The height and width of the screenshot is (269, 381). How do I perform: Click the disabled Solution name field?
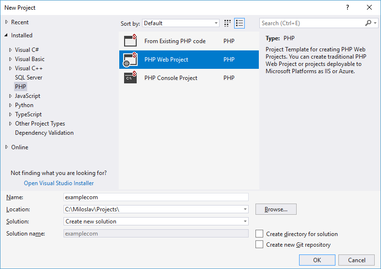[156, 234]
